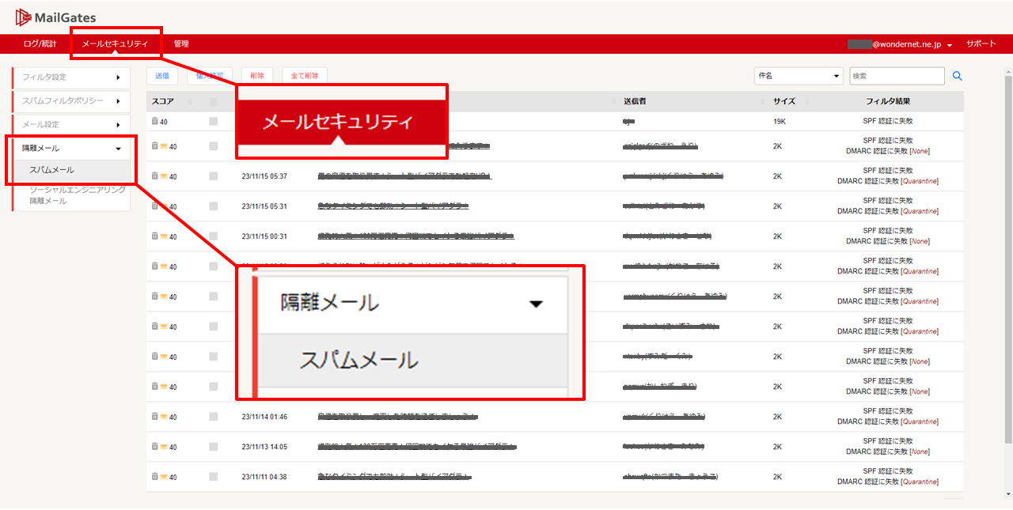Click trash icon in 23/11/11 04:38 row
Screen dimensions: 1013x510
(x=155, y=477)
